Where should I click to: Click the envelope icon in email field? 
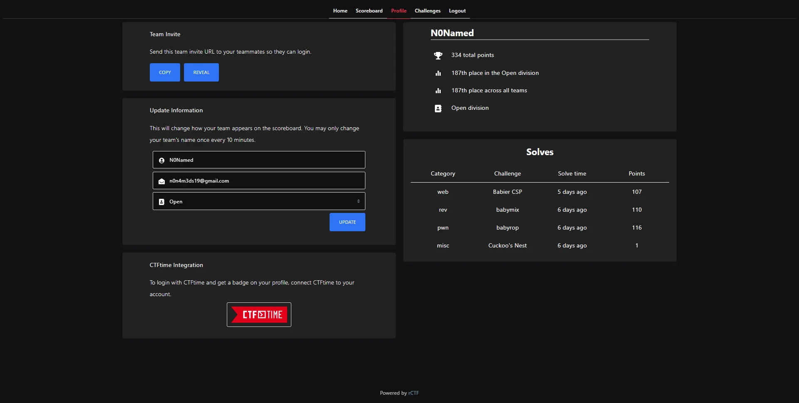(161, 181)
